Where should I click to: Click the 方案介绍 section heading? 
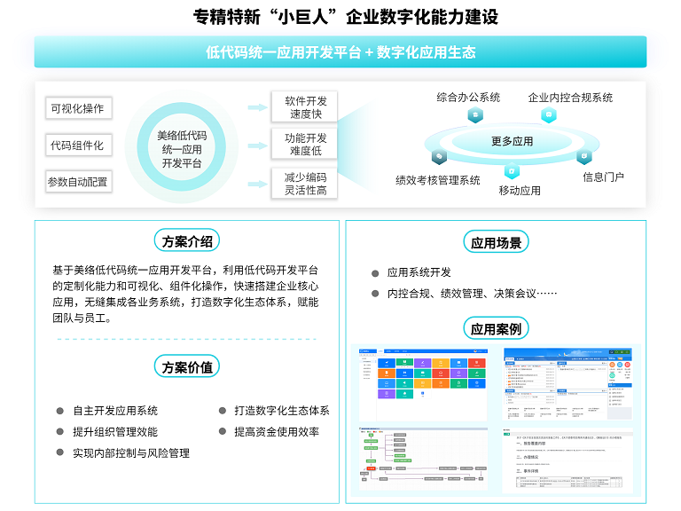coord(186,240)
